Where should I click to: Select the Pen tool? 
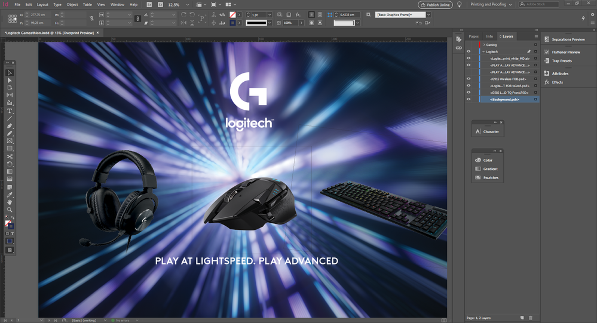click(x=10, y=126)
